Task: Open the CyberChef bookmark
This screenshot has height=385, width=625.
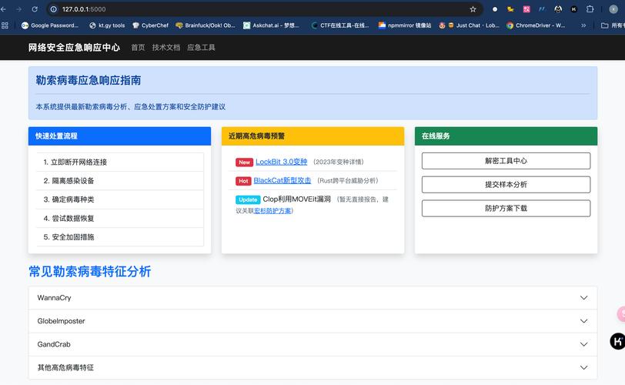Action: (149, 25)
